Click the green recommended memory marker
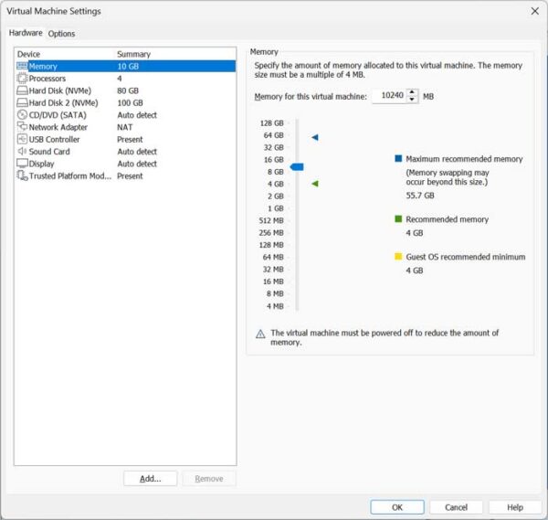The height and width of the screenshot is (520, 548). click(x=315, y=184)
